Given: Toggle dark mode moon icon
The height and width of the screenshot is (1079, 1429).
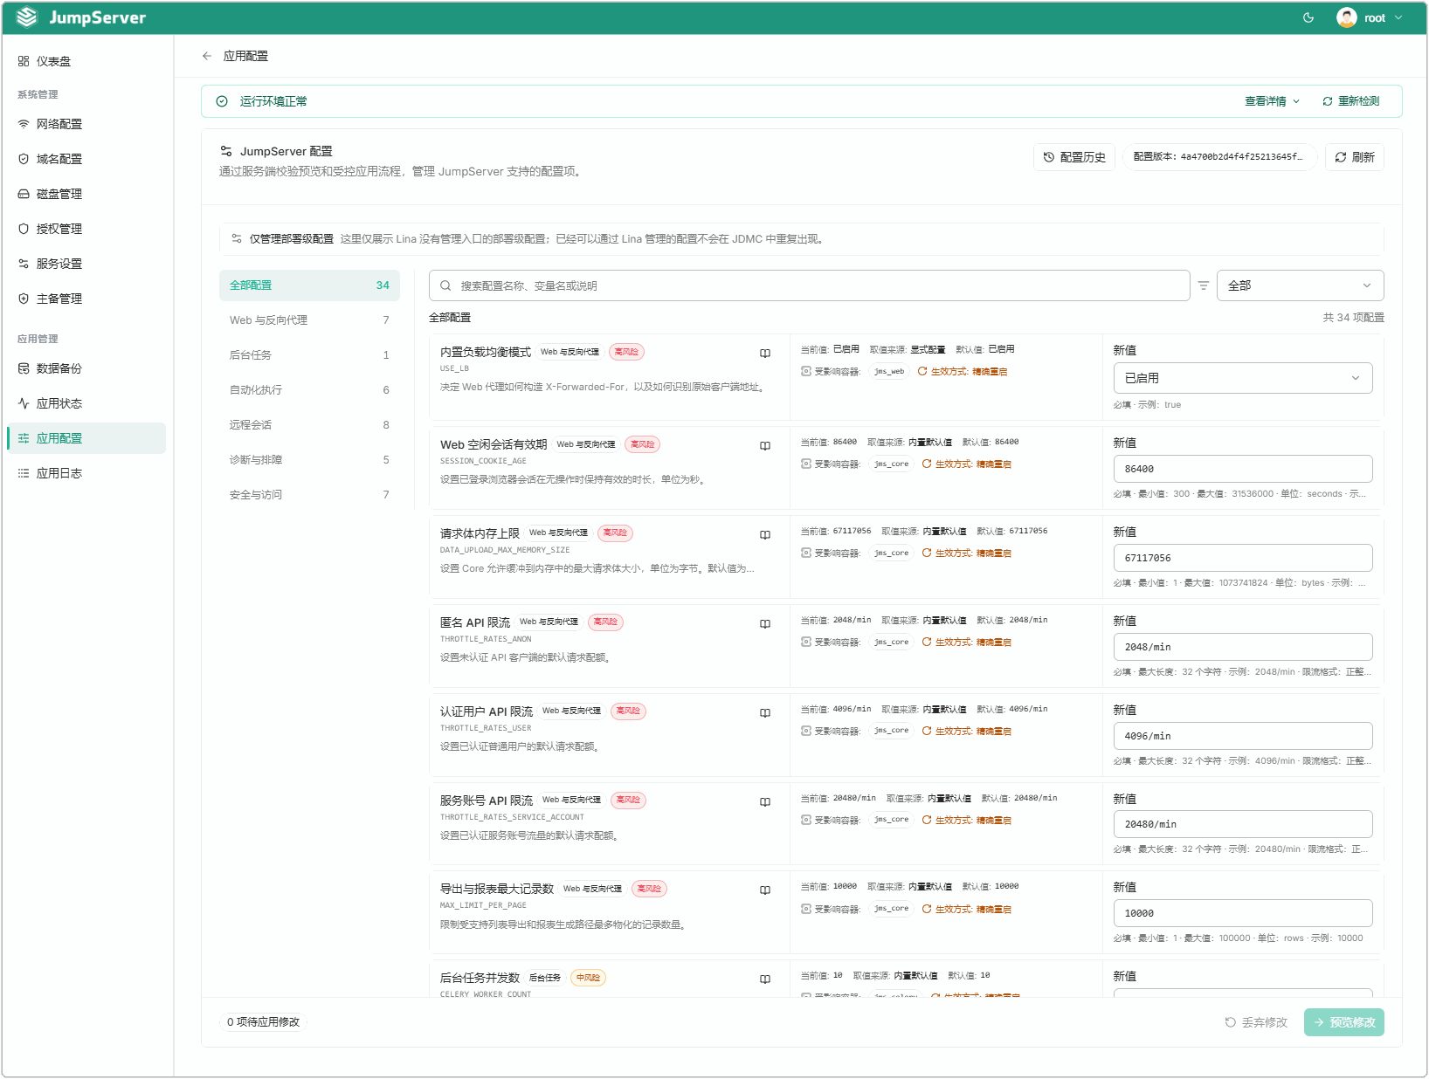Looking at the screenshot, I should point(1308,17).
